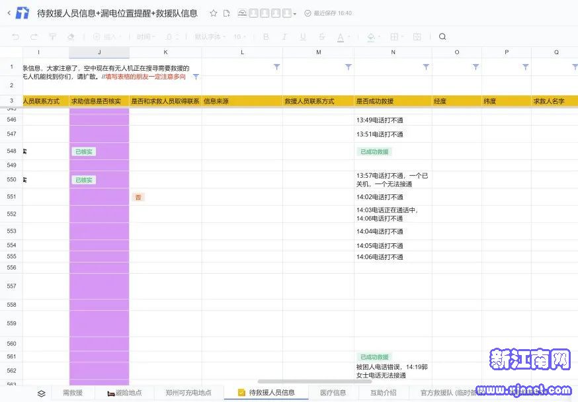Redo the last action
This screenshot has height=402, width=578.
click(34, 36)
